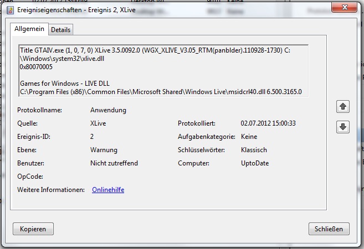This screenshot has width=364, height=249.
Task: Click the Ebene value 'Warnung'
Action: pos(104,150)
